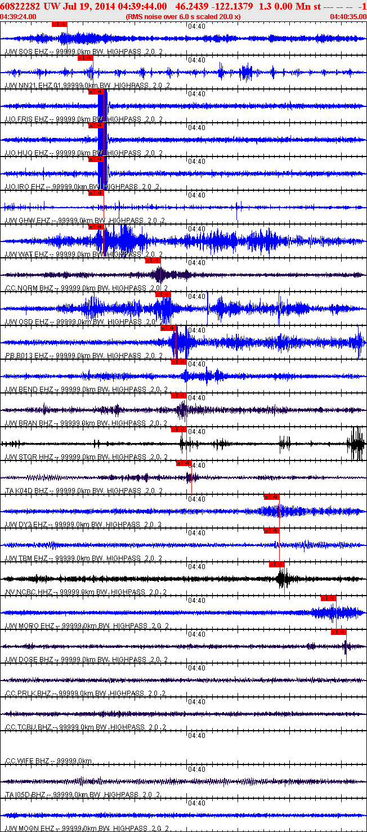Click the pick marker on UW OSD trace

click(163, 294)
